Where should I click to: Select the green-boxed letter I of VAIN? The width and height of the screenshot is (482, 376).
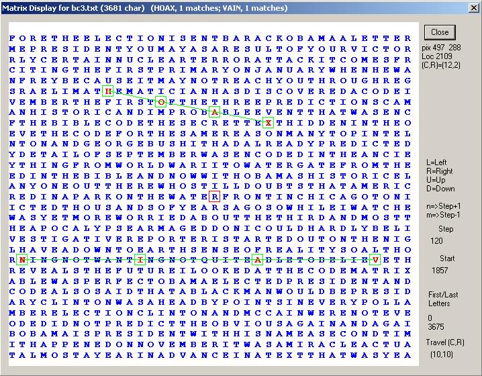click(x=140, y=259)
